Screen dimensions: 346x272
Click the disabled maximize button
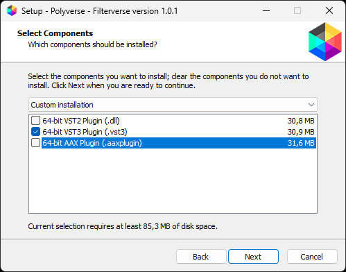coord(297,10)
